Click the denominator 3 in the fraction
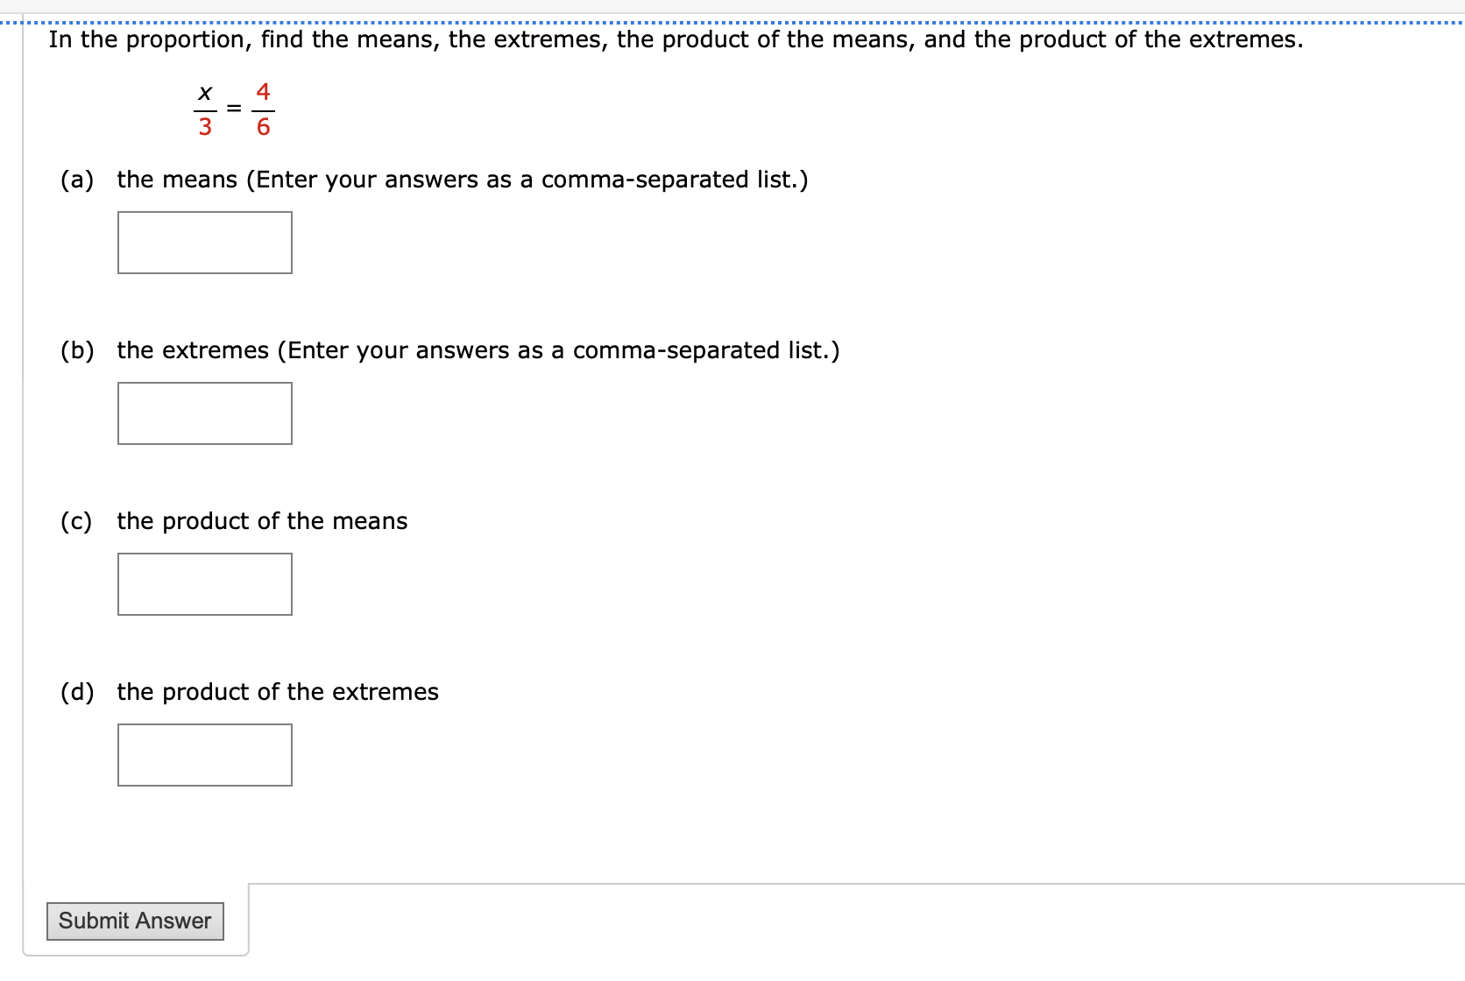This screenshot has width=1465, height=981. point(204,127)
